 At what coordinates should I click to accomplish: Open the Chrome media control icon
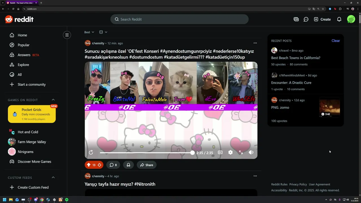pyautogui.click(x=348, y=9)
